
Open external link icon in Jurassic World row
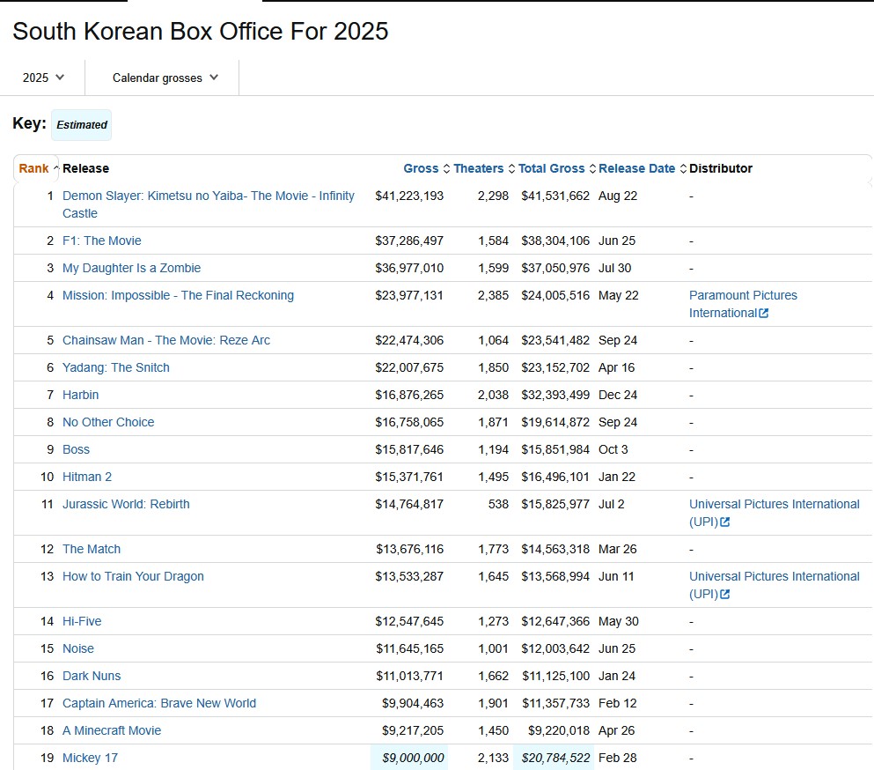coord(724,522)
